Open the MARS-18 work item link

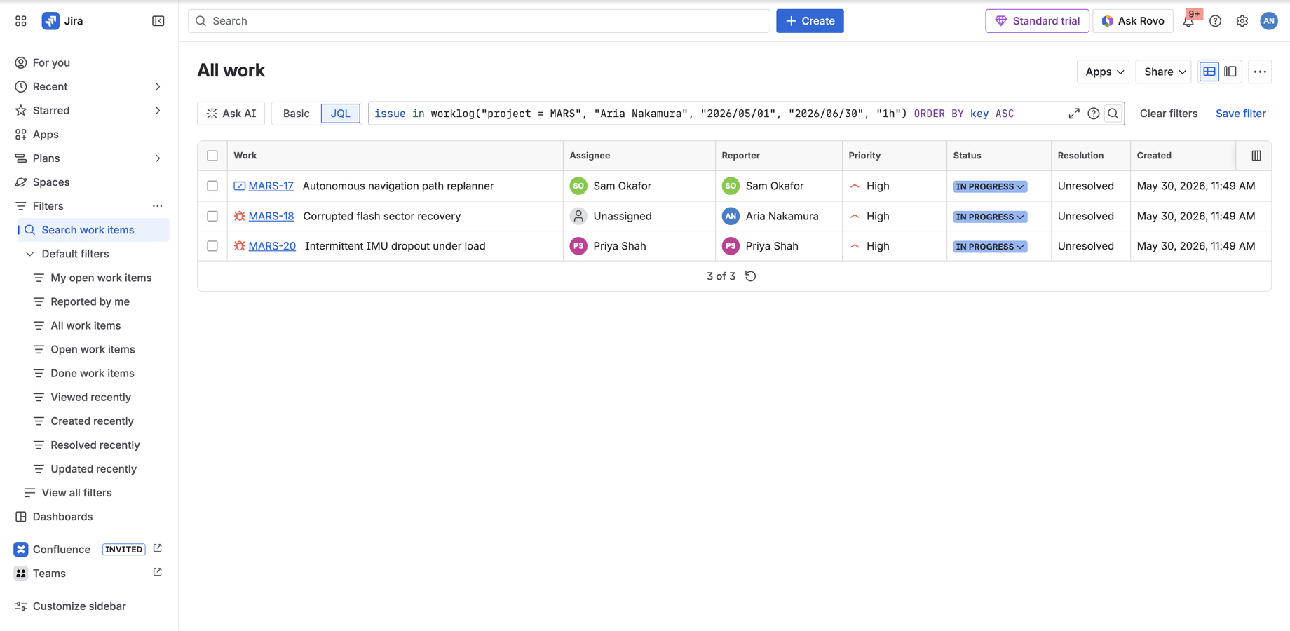click(271, 216)
